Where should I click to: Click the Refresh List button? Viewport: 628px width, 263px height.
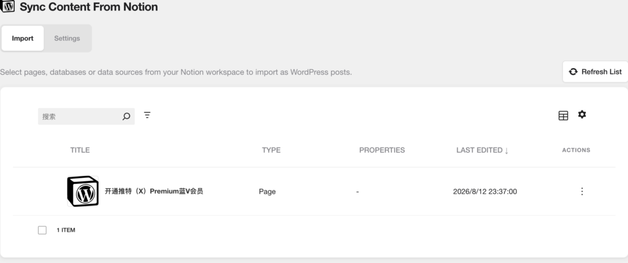[x=595, y=72]
